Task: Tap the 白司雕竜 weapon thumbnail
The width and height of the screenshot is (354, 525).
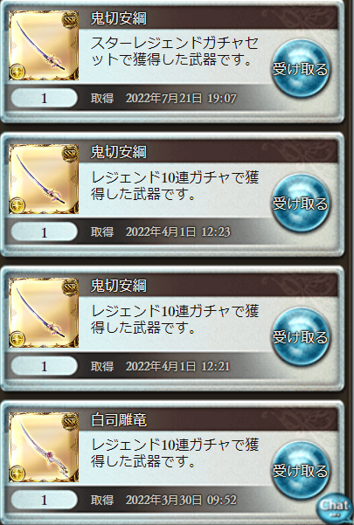Action: (44, 446)
